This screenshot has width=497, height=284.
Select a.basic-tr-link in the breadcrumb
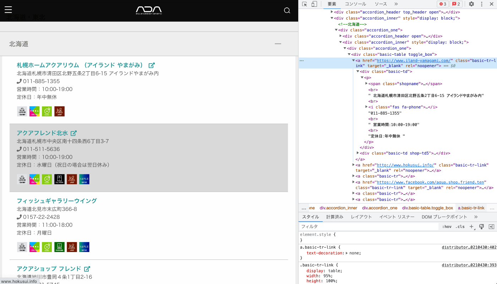pos(471,208)
